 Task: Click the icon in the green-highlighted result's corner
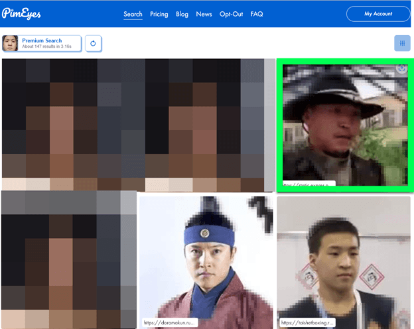pos(401,68)
